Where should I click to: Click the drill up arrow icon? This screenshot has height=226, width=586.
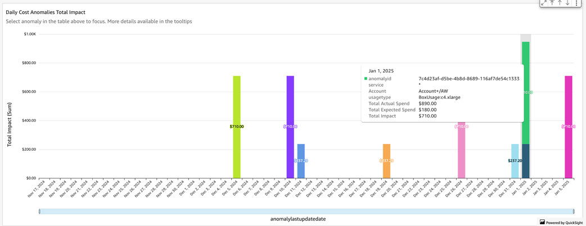coord(560,3)
